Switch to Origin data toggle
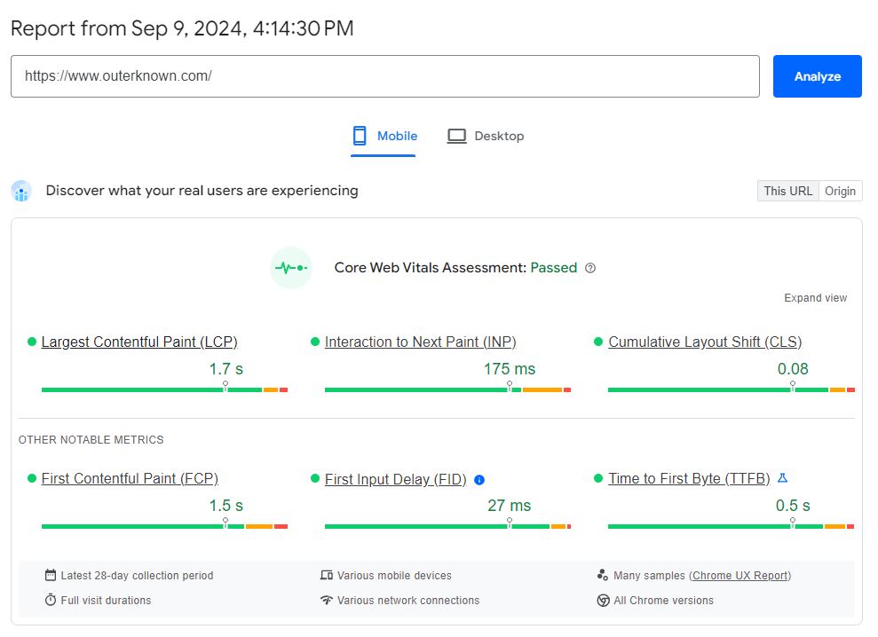Image resolution: width=878 pixels, height=637 pixels. 840,191
